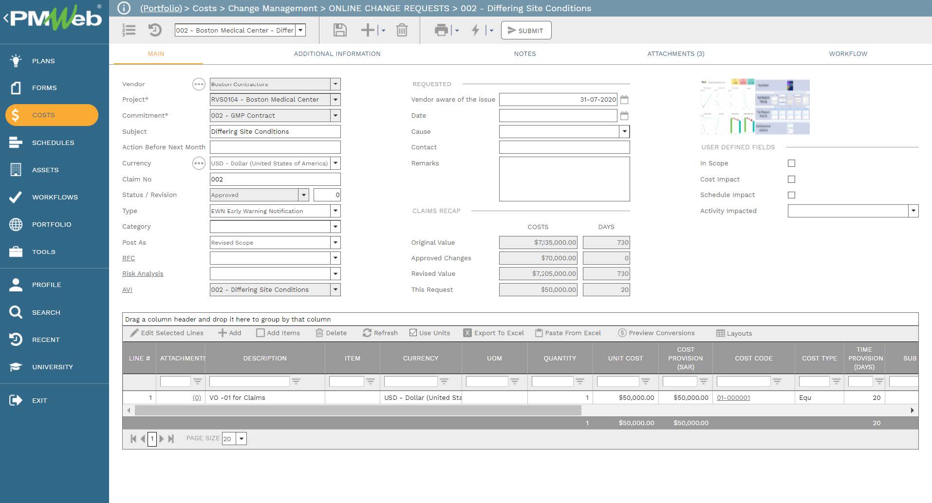932x503 pixels.
Task: Click the Subject input field
Action: pyautogui.click(x=275, y=132)
